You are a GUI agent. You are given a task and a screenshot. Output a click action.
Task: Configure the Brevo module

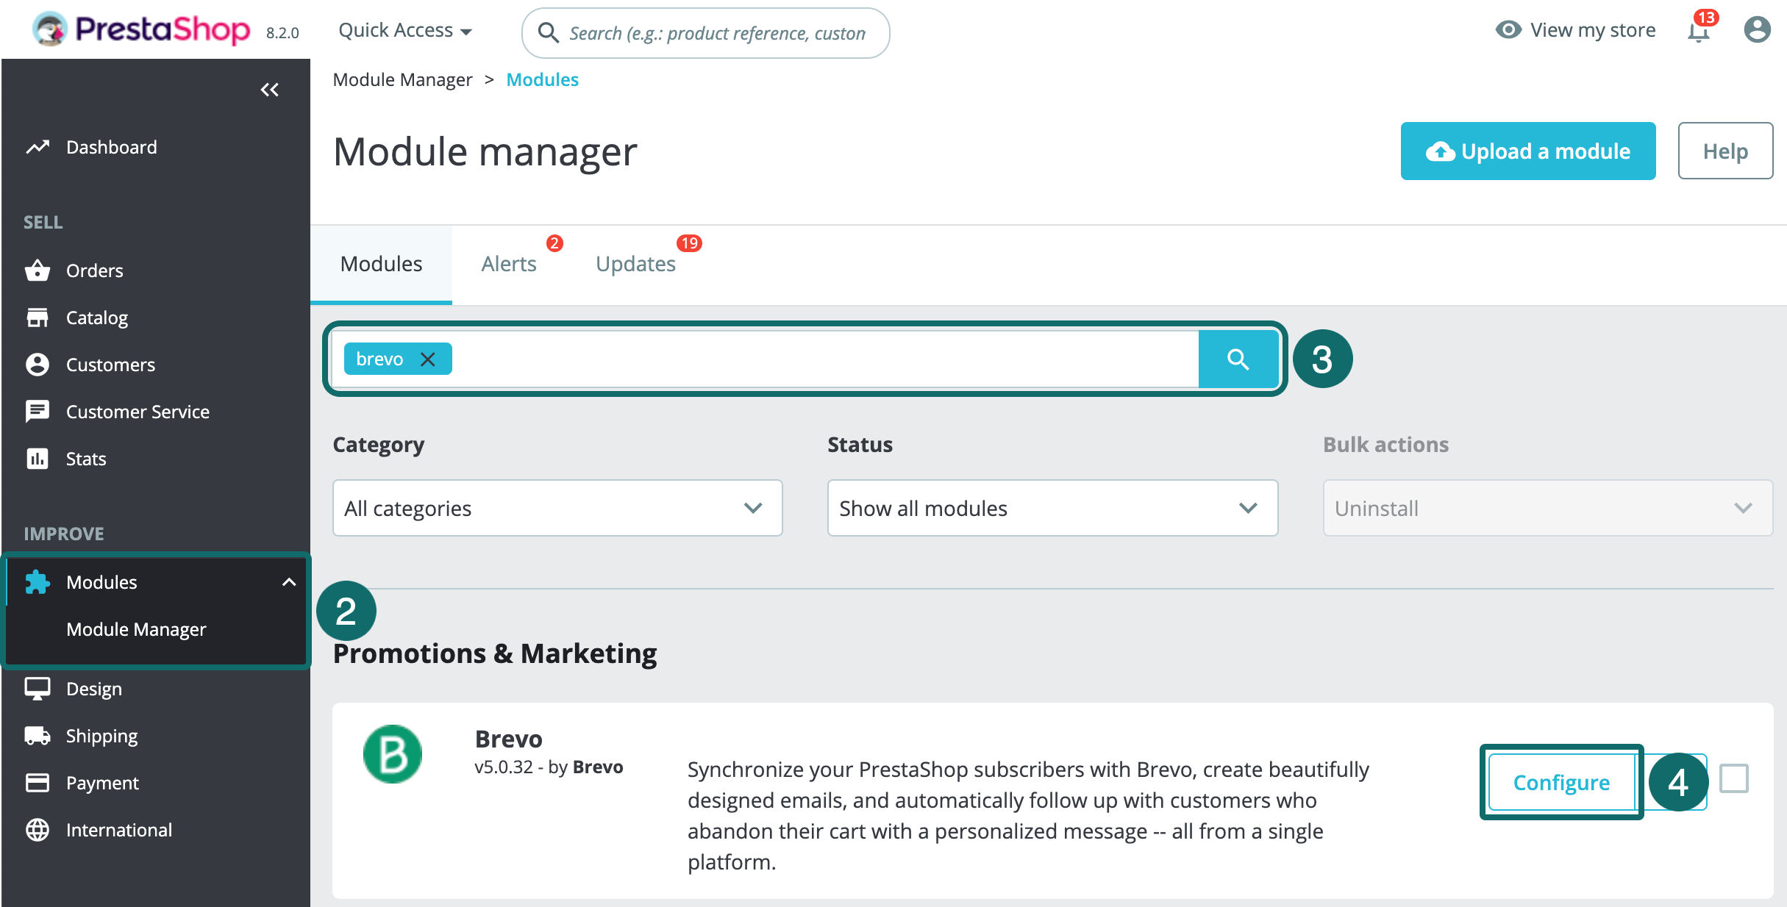[1560, 782]
